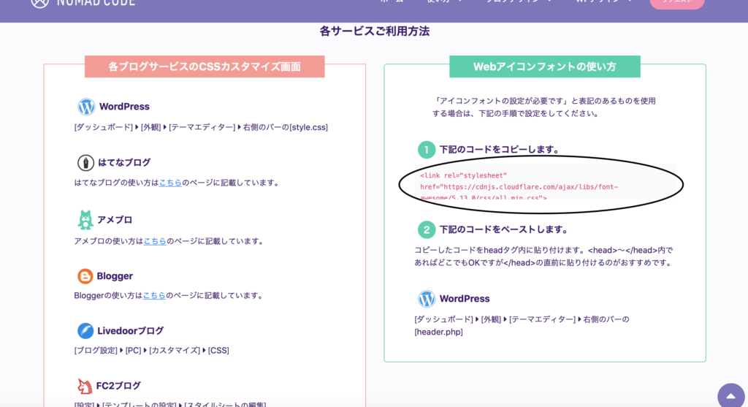Click the WordPress logo in the CSS customize panel
Image resolution: width=748 pixels, height=407 pixels.
click(86, 107)
